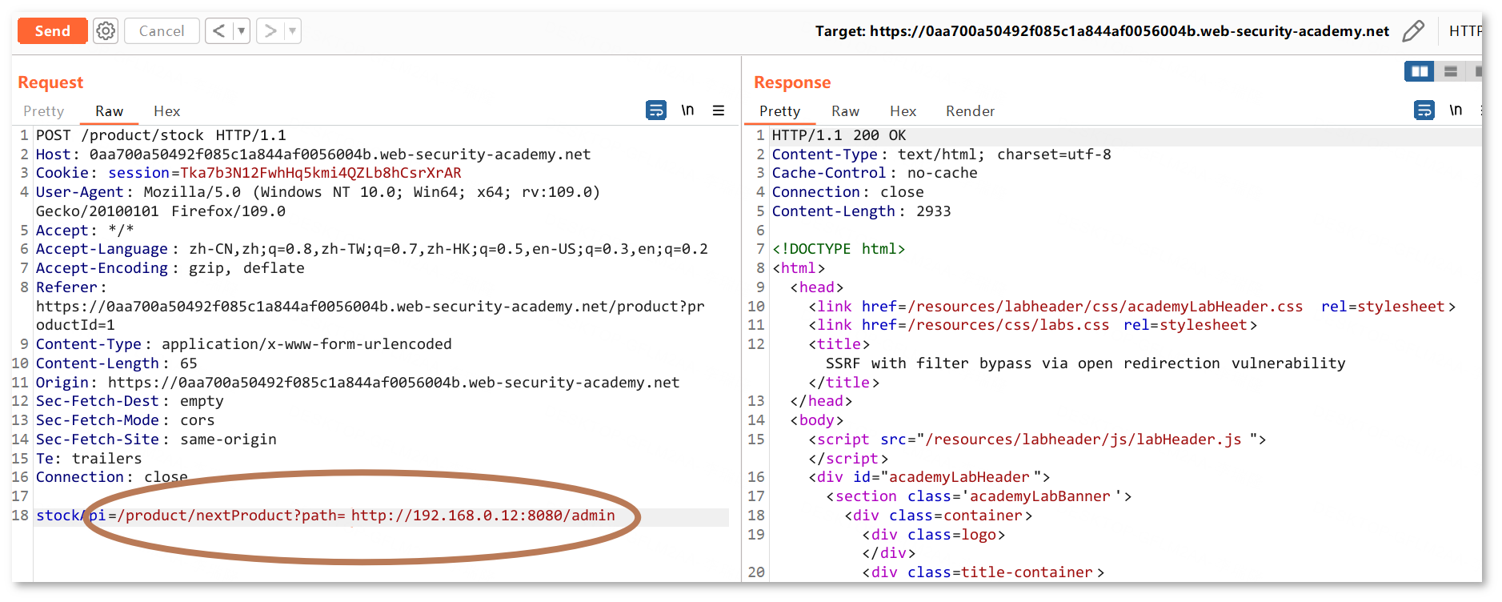Expand the back history dropdown arrow
The image size is (1502, 602).
241,31
